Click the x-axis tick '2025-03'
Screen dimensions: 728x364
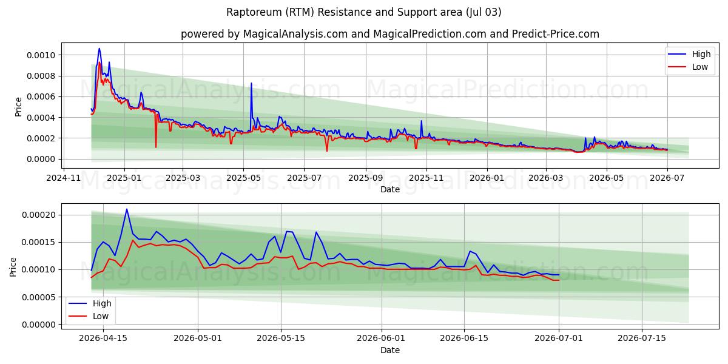tap(183, 178)
